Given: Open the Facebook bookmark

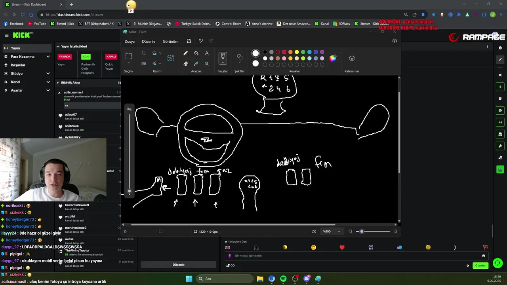Looking at the screenshot, I should (13, 24).
